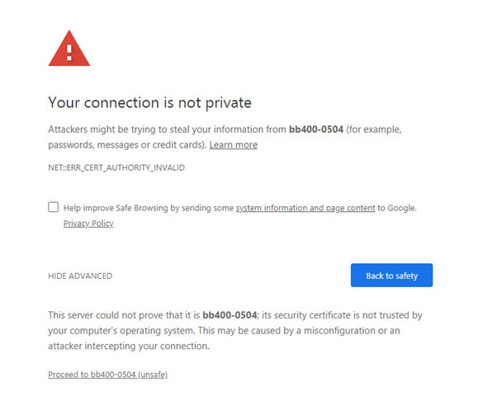Click bold bb400-0504 in the attackers warning sentence
The width and height of the screenshot is (497, 396).
[x=316, y=130]
